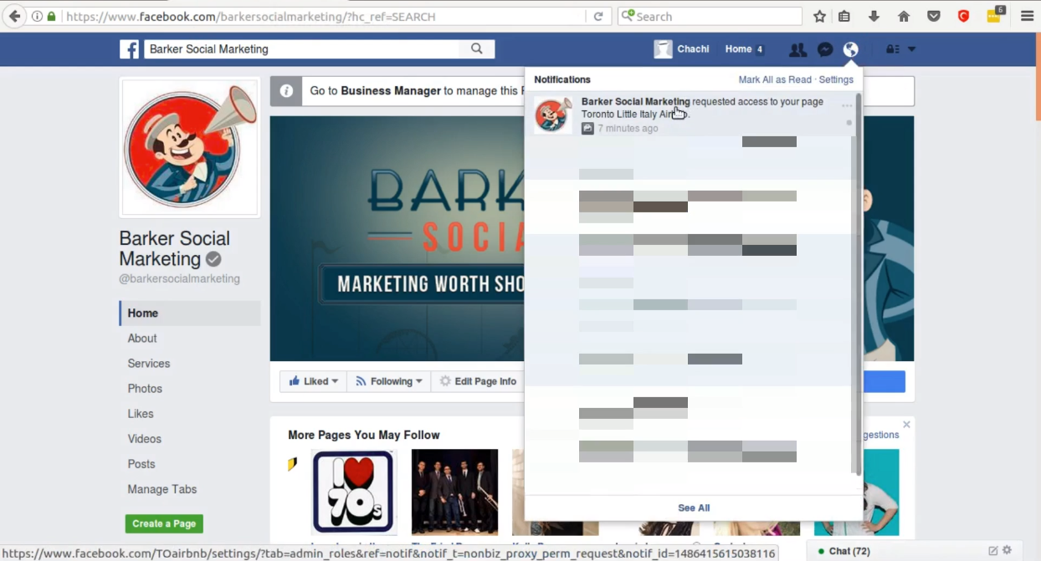Image resolution: width=1041 pixels, height=561 pixels.
Task: Expand the Liked dropdown button
Action: (x=314, y=381)
